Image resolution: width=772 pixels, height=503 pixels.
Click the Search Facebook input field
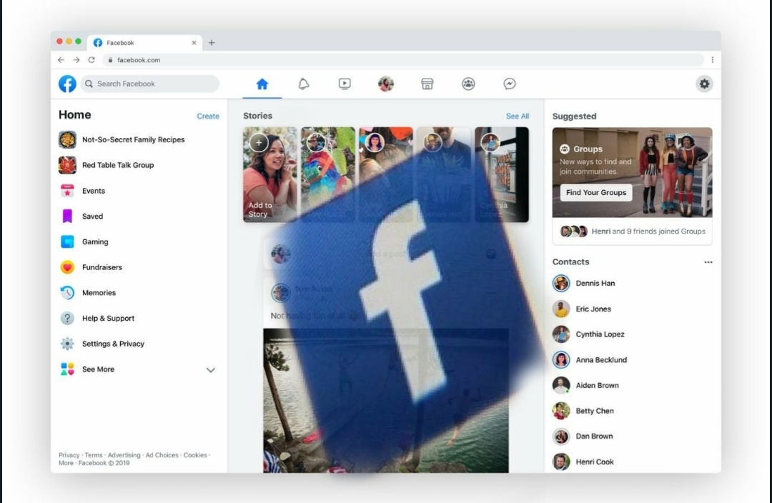point(150,84)
